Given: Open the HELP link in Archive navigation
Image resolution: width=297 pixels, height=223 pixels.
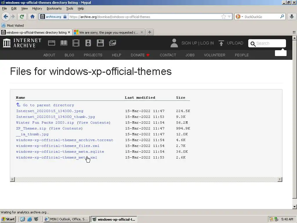Looking at the screenshot, I should click(x=117, y=55).
